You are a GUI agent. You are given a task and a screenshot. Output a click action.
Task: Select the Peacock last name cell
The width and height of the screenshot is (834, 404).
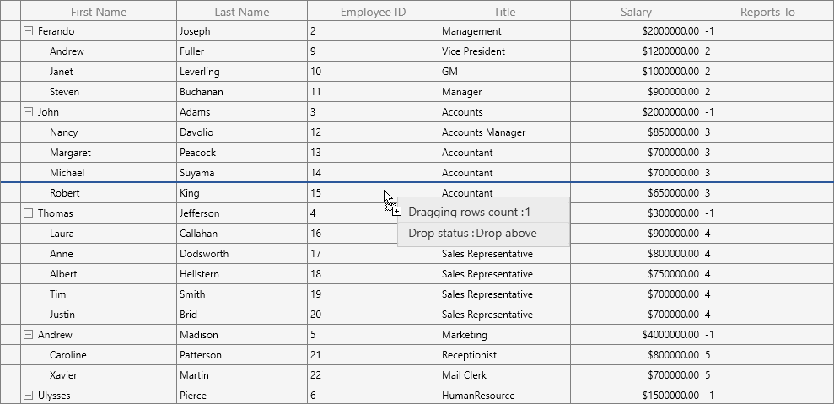242,153
